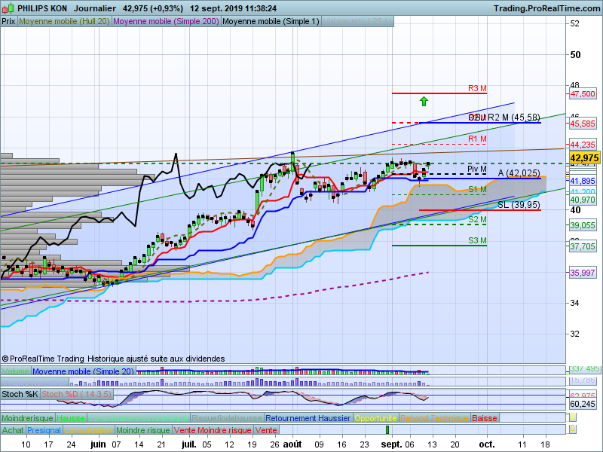Select the Prix indicator label
This screenshot has height=452, width=603.
click(8, 22)
